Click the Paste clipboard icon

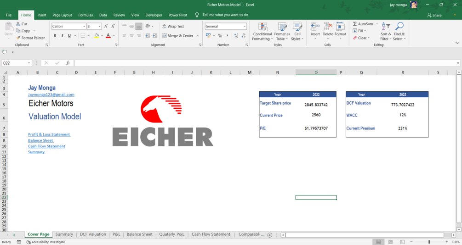(9, 27)
